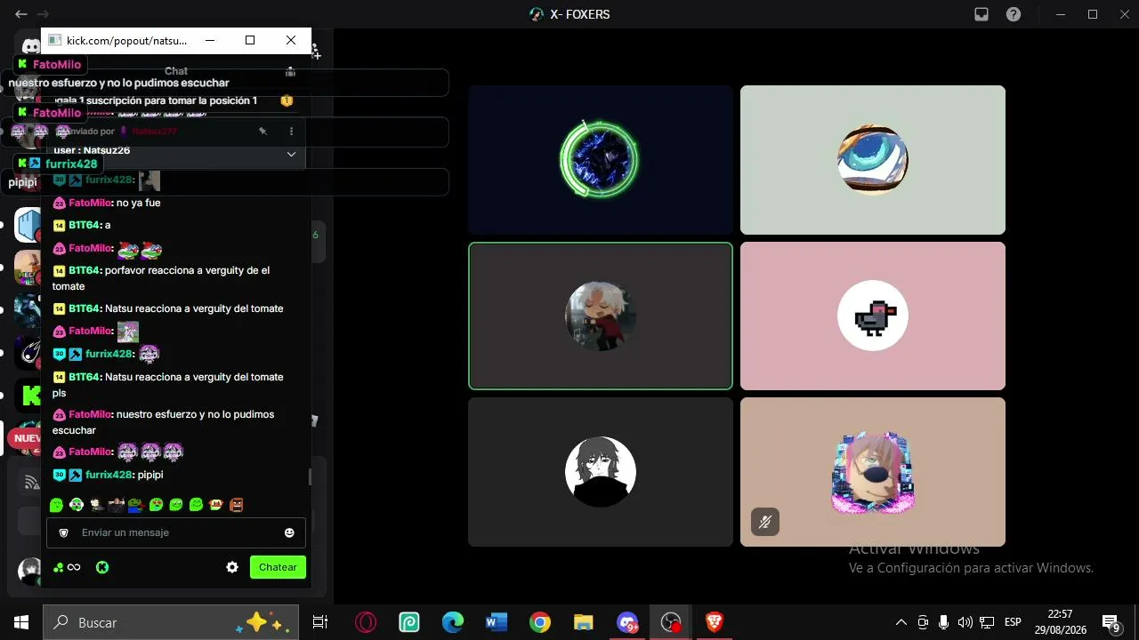Viewport: 1139px width, 640px height.
Task: Switch ESP input language indicator
Action: (1013, 622)
